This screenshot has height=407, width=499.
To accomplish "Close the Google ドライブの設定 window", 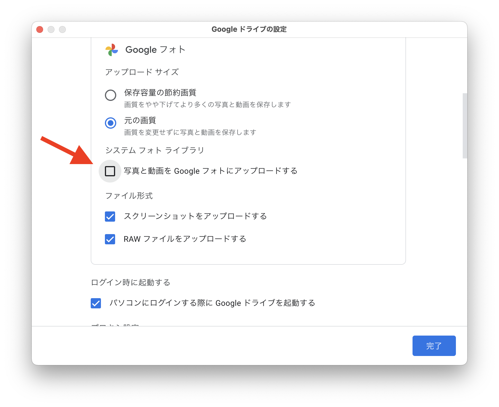I will pos(40,29).
